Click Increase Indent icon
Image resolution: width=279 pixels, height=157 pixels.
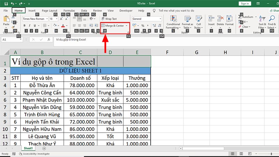click(x=96, y=25)
